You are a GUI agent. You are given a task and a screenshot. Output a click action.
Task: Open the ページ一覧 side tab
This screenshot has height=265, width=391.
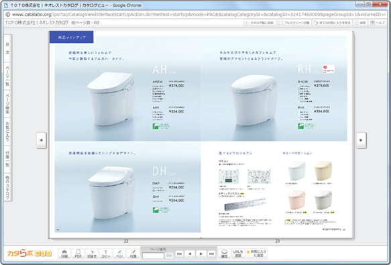(x=7, y=76)
